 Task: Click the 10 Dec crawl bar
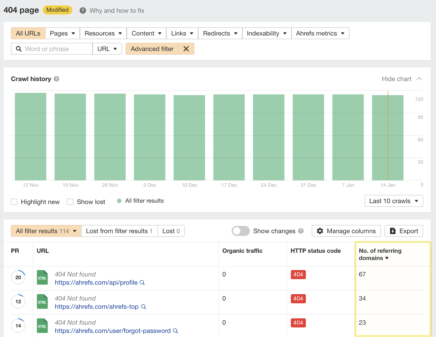pyautogui.click(x=189, y=138)
